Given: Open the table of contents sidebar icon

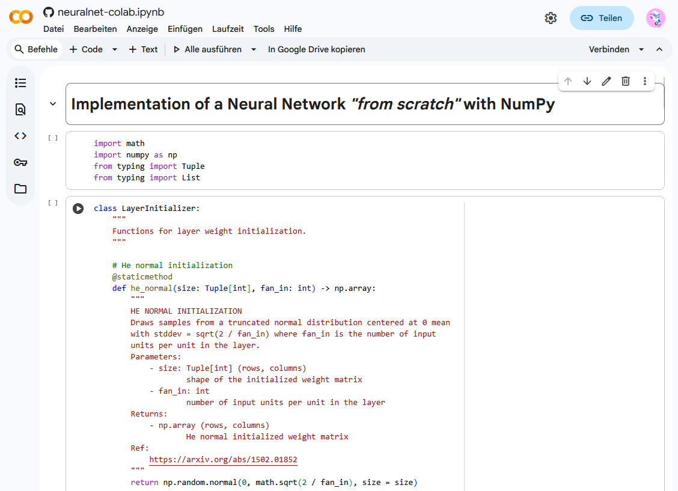Looking at the screenshot, I should (20, 83).
